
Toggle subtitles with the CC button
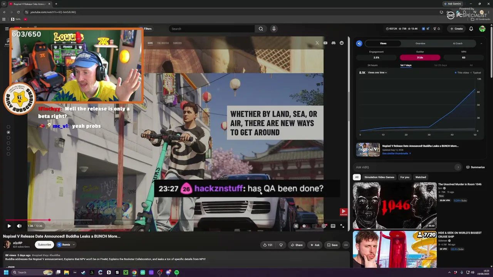pyautogui.click(x=315, y=226)
